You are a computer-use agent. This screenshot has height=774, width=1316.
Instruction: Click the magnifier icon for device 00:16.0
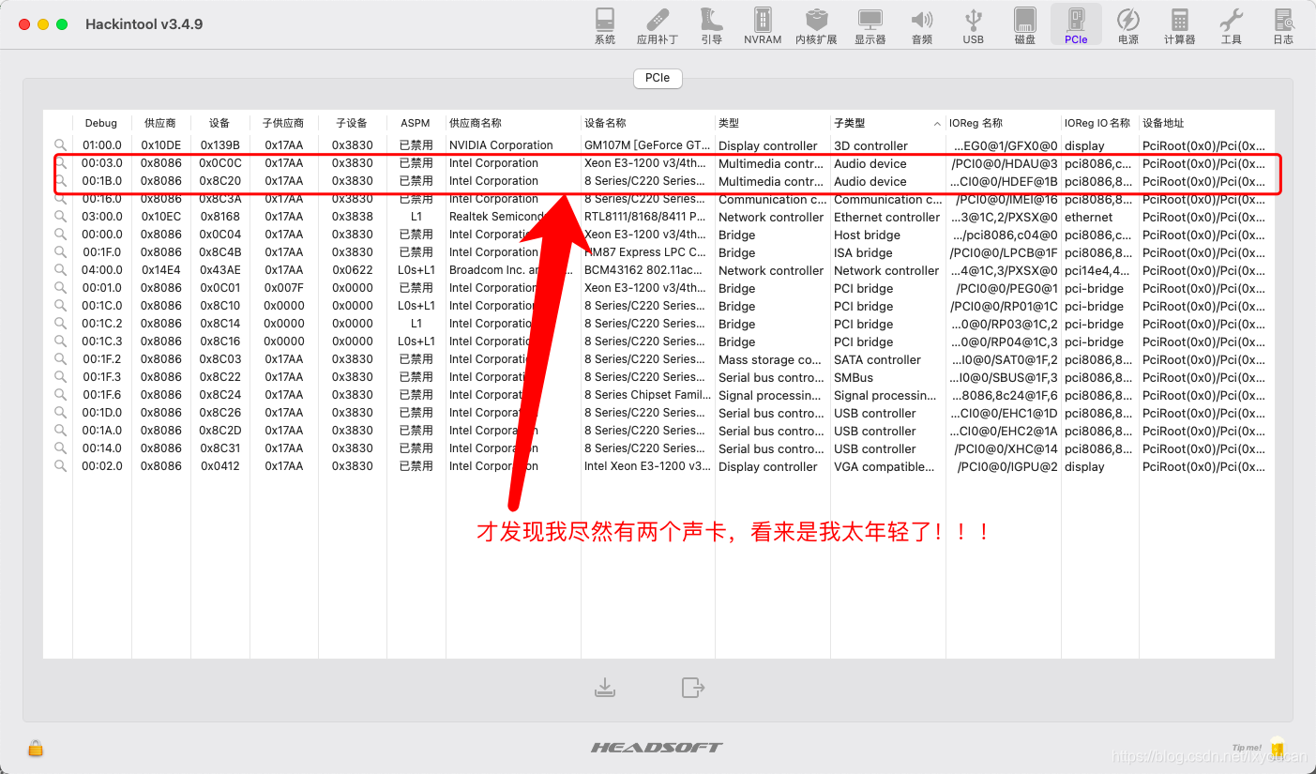(60, 199)
